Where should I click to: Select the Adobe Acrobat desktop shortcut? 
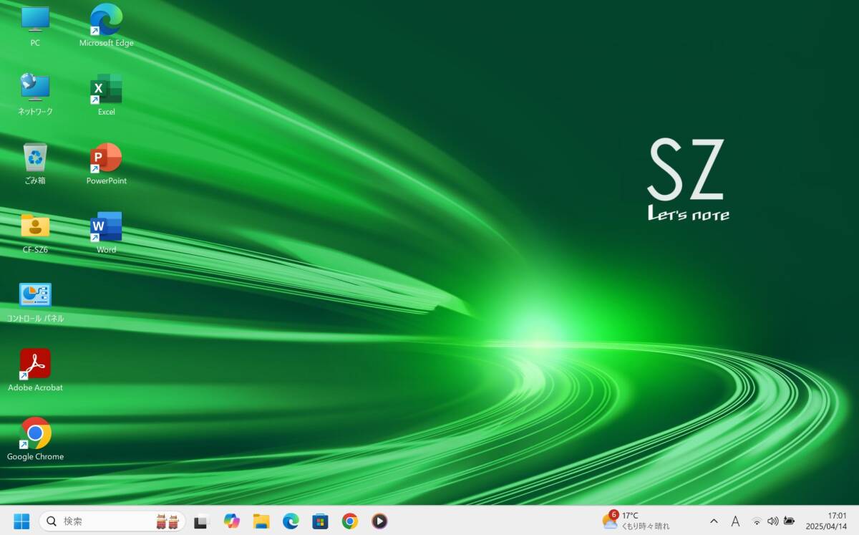click(35, 365)
